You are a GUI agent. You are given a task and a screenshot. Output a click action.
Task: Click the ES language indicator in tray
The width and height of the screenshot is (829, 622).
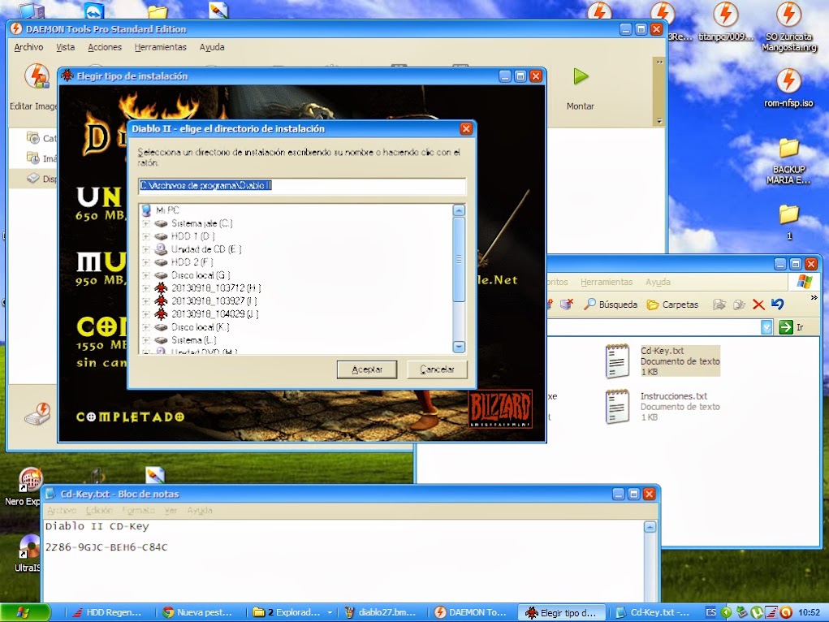point(710,612)
